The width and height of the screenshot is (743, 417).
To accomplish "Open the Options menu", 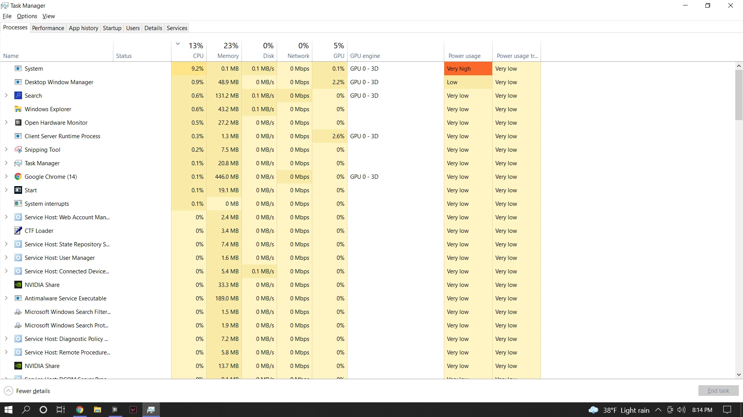I will (27, 16).
